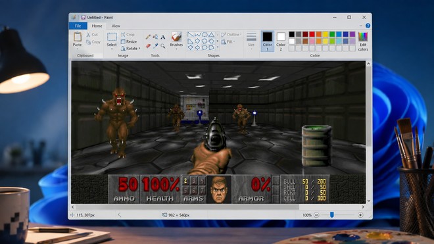This screenshot has width=434, height=244.
Task: Click the '100%' zoom level text
Action: (x=307, y=215)
